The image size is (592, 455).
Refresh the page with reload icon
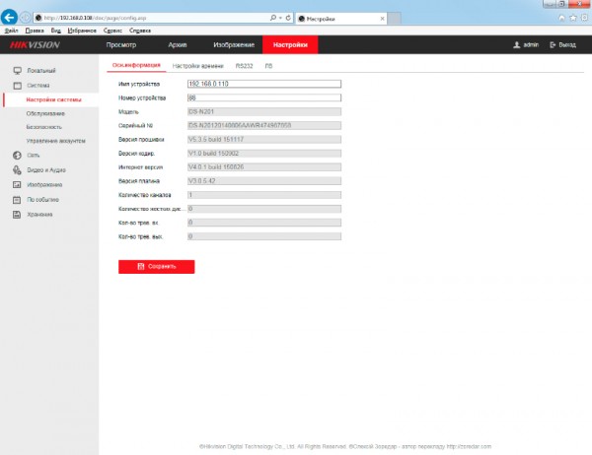pyautogui.click(x=288, y=18)
